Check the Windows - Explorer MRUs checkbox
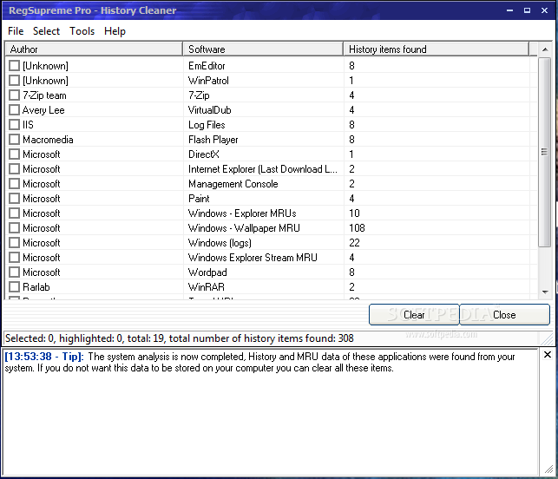The width and height of the screenshot is (558, 479). [x=14, y=213]
